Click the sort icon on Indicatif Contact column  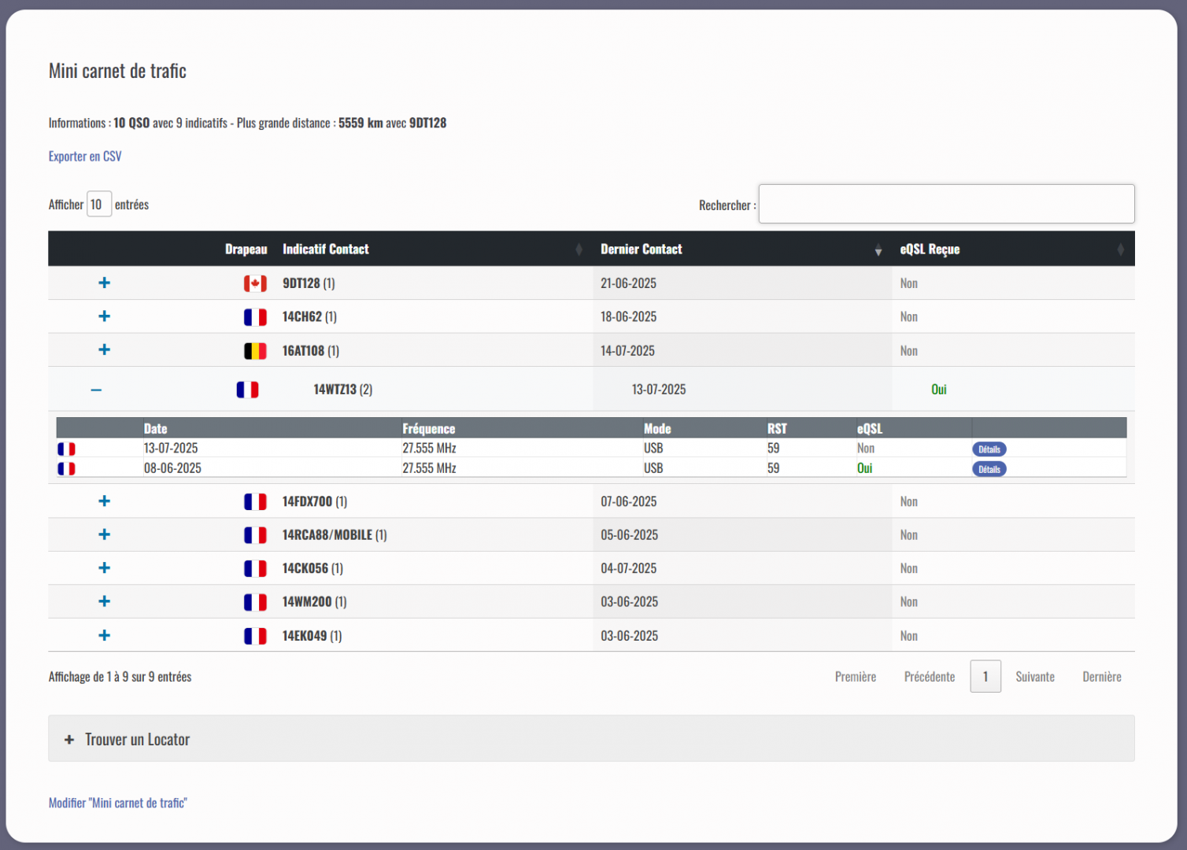pos(579,249)
